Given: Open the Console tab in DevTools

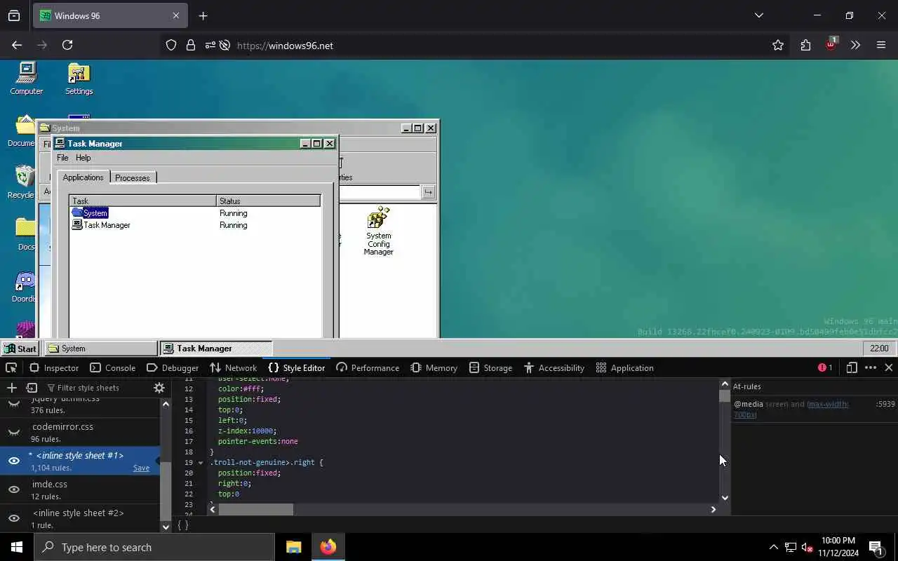Looking at the screenshot, I should pyautogui.click(x=112, y=367).
